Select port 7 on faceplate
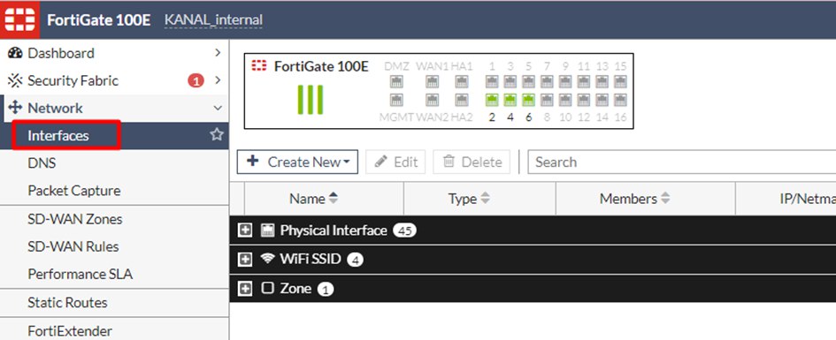Viewport: 836px width, 340px height. [x=547, y=81]
